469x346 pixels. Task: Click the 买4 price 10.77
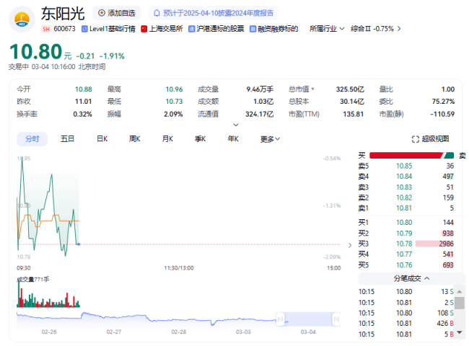[x=404, y=254]
